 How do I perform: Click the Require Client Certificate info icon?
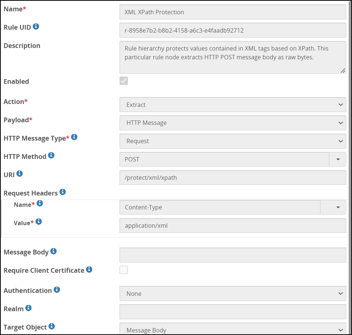89,270
